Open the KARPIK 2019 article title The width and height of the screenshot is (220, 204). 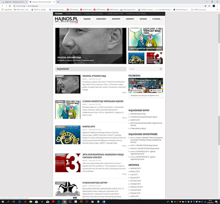[89, 127]
